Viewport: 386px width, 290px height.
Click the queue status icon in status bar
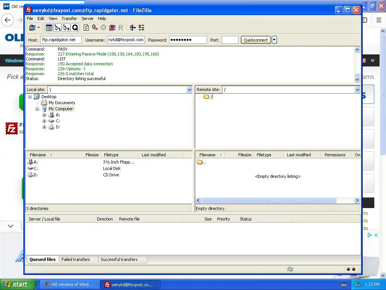pos(290,269)
